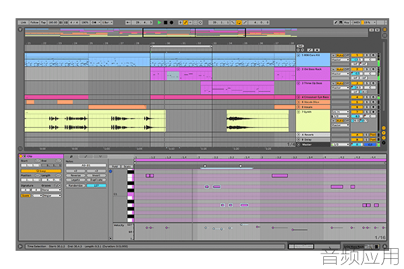Toggle the Clip Loop button

coord(41,171)
